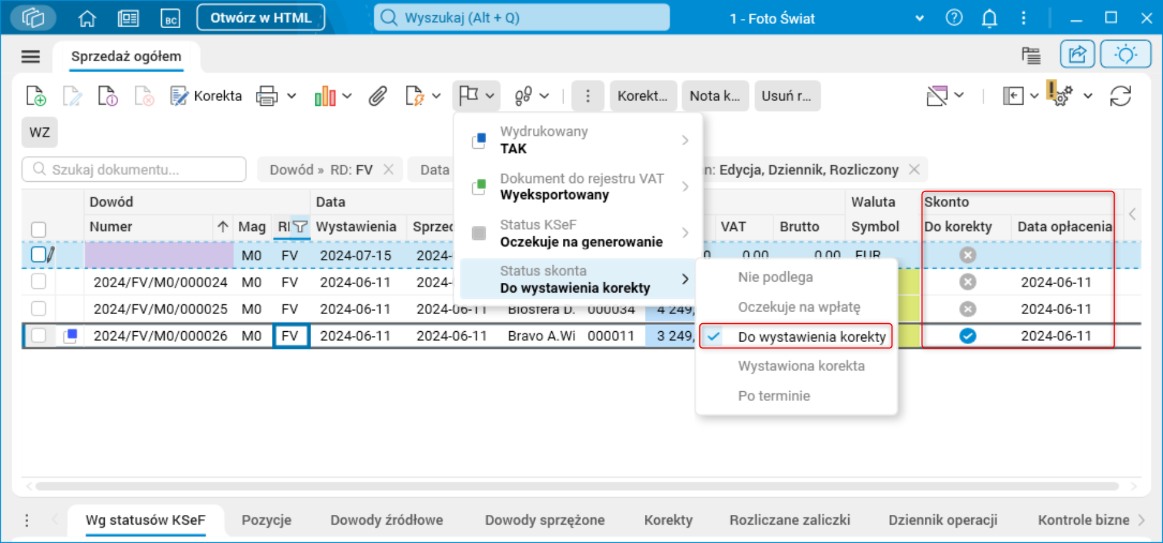Image resolution: width=1163 pixels, height=543 pixels.
Task: Click the linked documents chain icon
Action: [x=523, y=96]
